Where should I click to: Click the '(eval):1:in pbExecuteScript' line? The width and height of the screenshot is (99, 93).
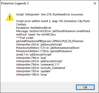[x=34, y=54]
